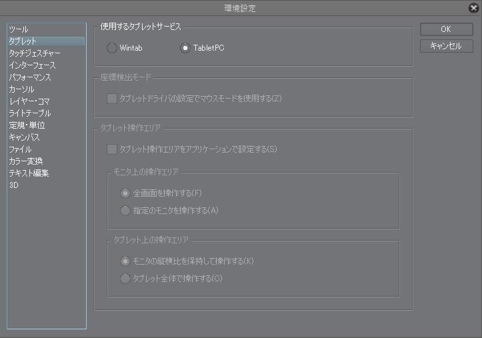Viewport: 482px width, 338px height.
Task: Open the ツール category
Action: click(x=46, y=29)
